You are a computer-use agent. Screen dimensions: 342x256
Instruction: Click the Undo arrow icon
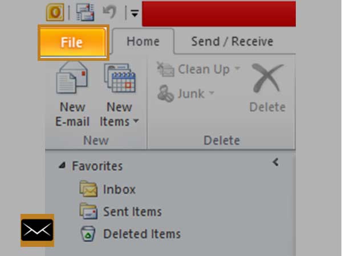tap(109, 12)
